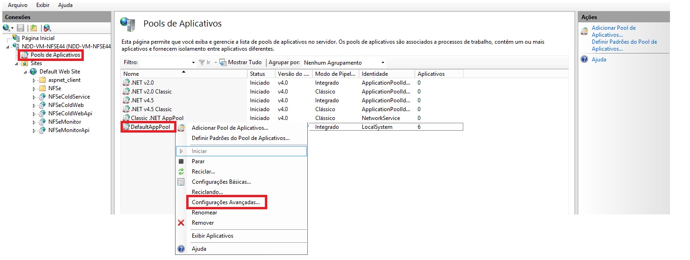Click the green Reciclar icon in context menu
Screen dimensions: 690x260
(x=181, y=172)
